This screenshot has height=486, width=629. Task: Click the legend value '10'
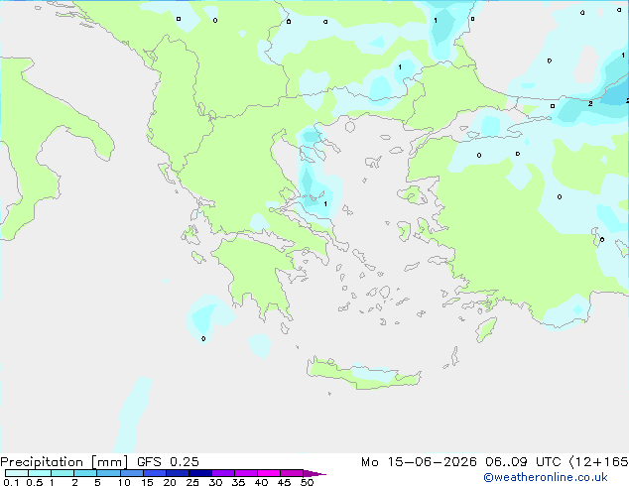click(x=124, y=482)
